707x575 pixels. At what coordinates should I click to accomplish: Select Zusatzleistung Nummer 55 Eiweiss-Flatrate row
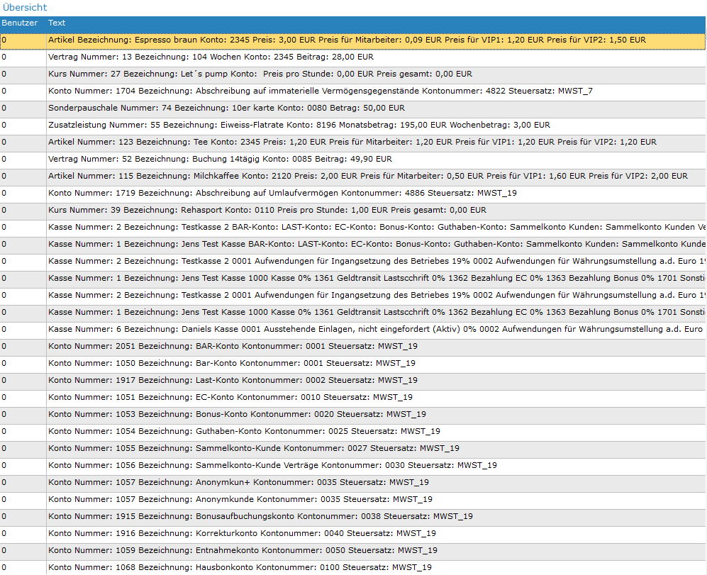click(x=352, y=125)
